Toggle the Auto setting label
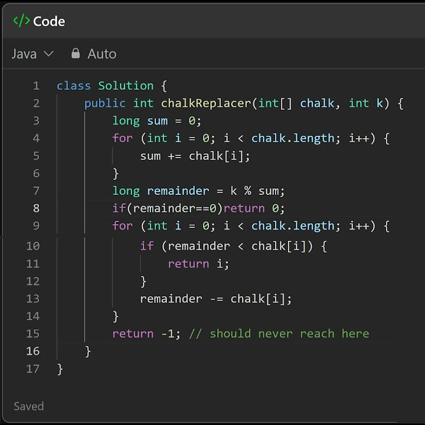425x425 pixels. 102,54
